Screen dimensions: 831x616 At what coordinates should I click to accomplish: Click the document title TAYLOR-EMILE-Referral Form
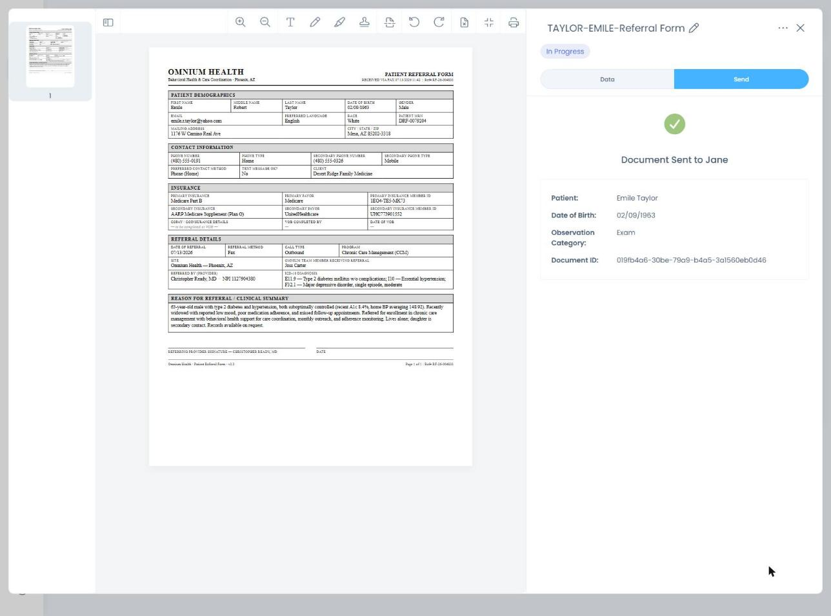click(616, 28)
